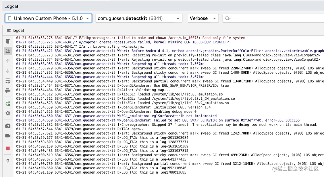Viewport: 324px width, 177px height.
Task: Select the Late-enabling -Xcheck:jni line
Action: coord(80,47)
